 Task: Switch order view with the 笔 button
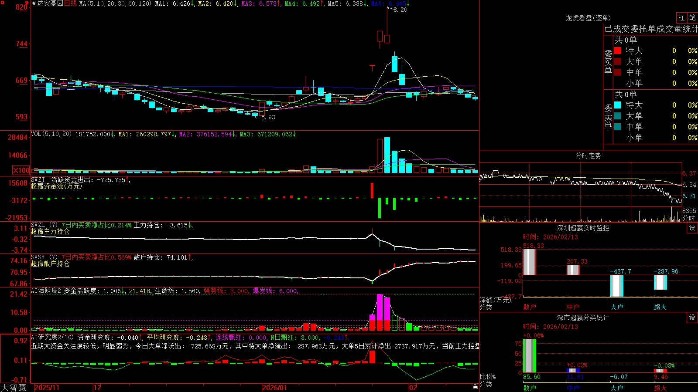click(692, 17)
